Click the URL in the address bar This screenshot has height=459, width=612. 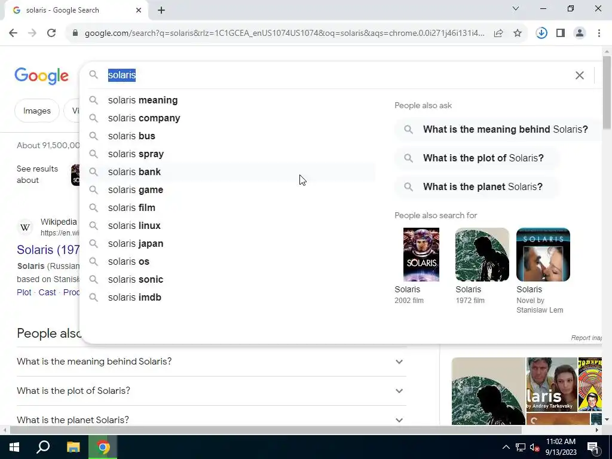284,33
